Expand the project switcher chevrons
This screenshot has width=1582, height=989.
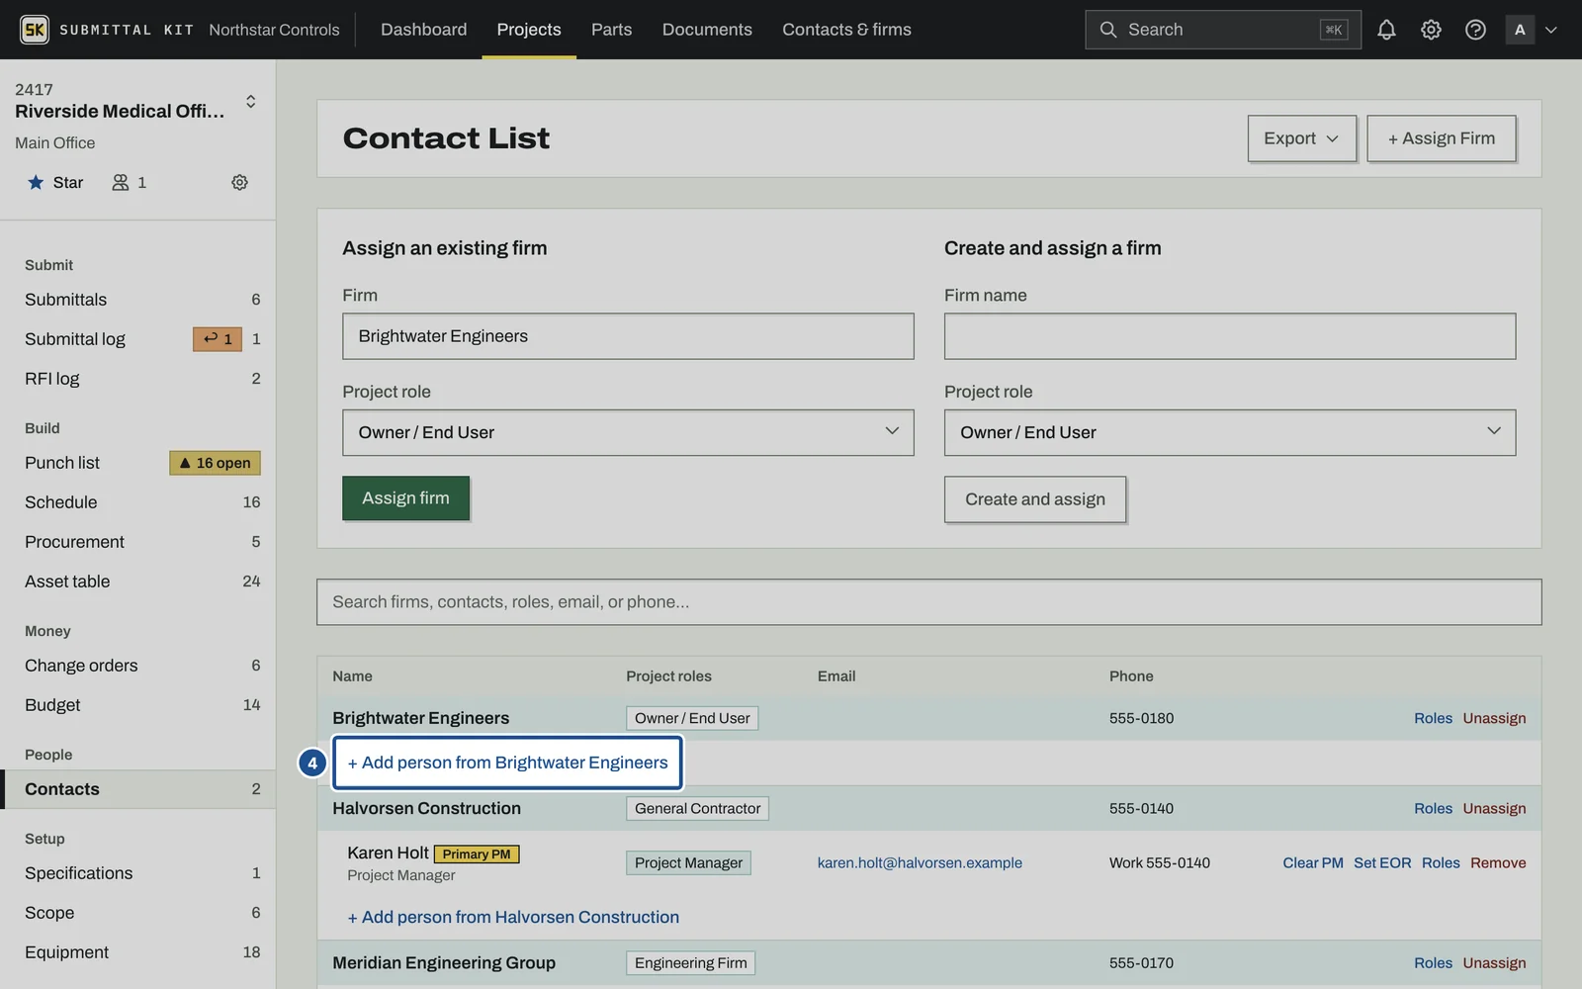click(x=251, y=101)
